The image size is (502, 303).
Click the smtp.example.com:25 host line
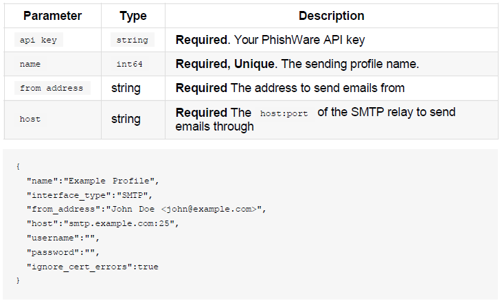tap(103, 223)
